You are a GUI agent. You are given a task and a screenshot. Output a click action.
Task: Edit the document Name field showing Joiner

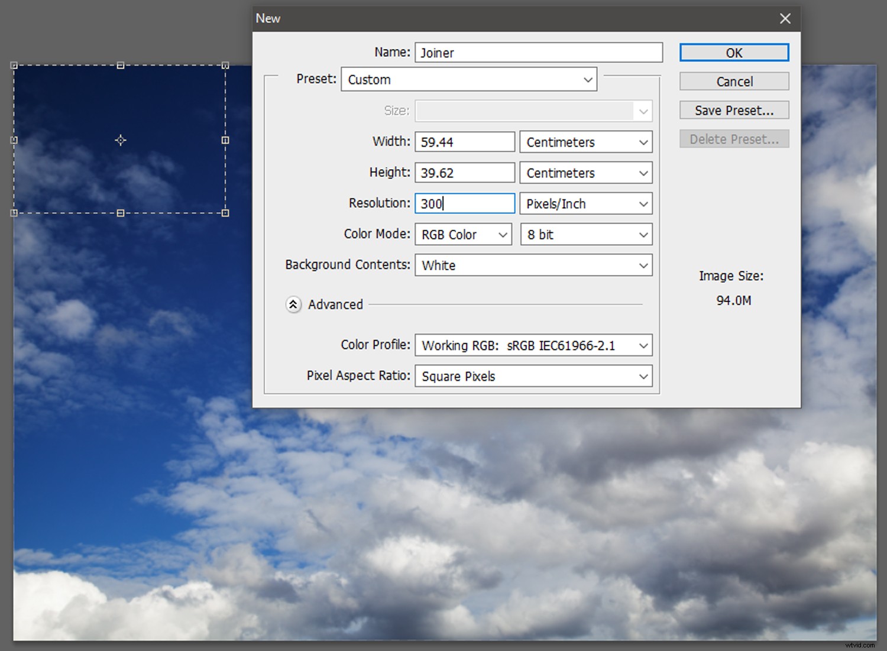point(538,52)
